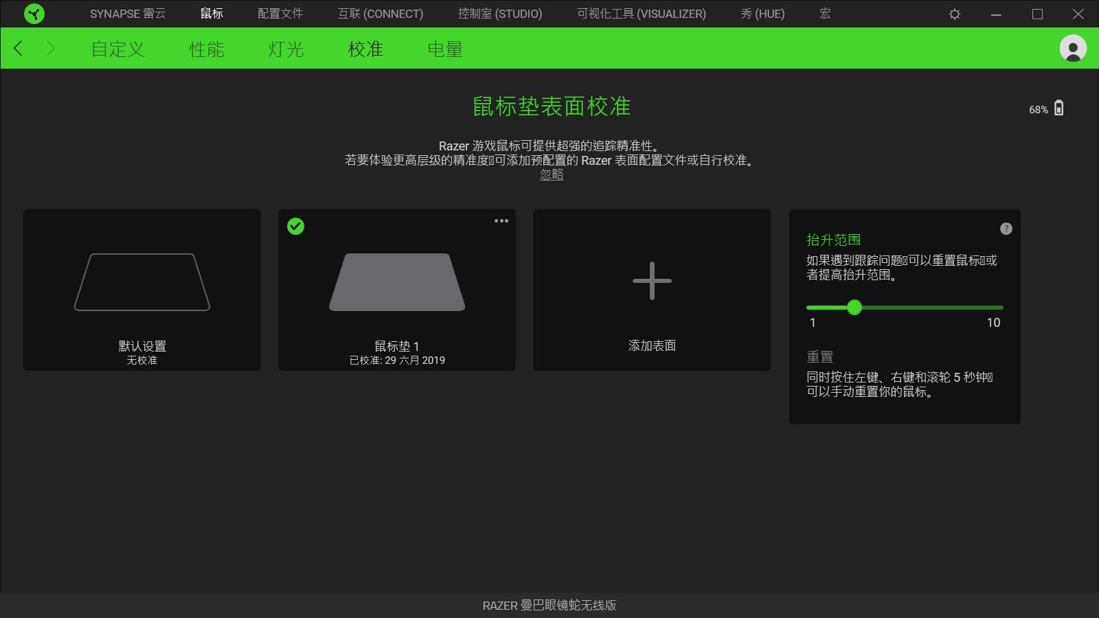Click the back navigation arrow
1099x618 pixels.
tap(19, 49)
